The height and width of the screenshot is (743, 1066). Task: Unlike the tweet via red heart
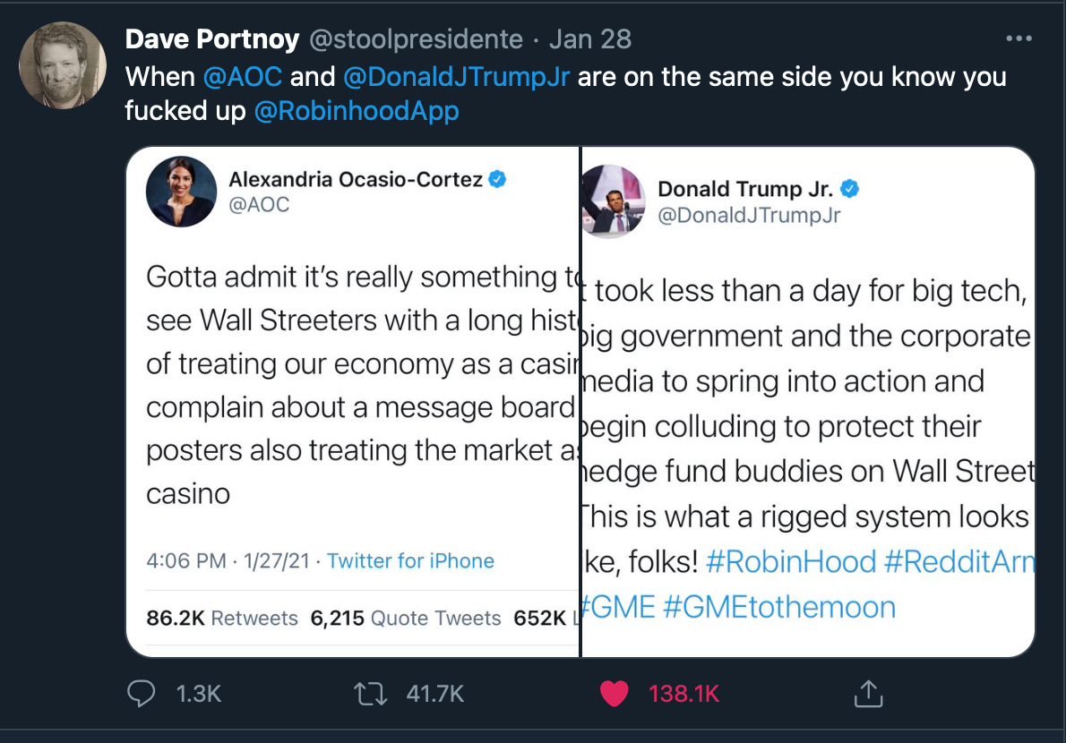tap(615, 694)
